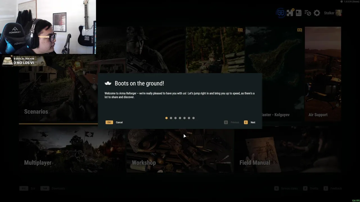Click the Q key hint beside Previous
360x202 pixels.
pyautogui.click(x=226, y=122)
